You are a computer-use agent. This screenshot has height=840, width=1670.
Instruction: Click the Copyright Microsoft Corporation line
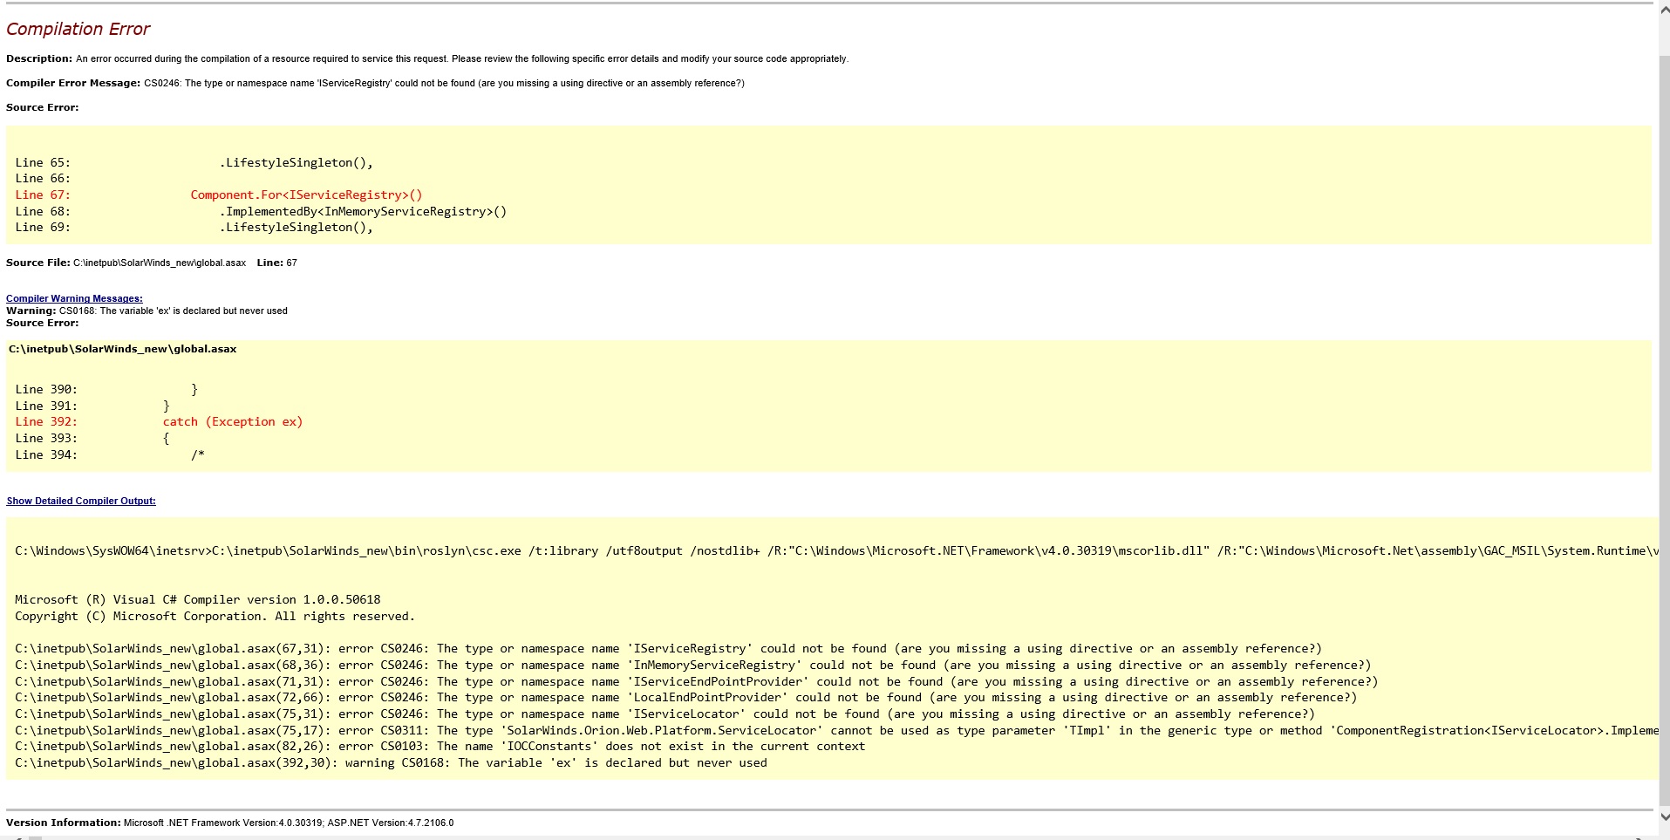click(x=215, y=617)
